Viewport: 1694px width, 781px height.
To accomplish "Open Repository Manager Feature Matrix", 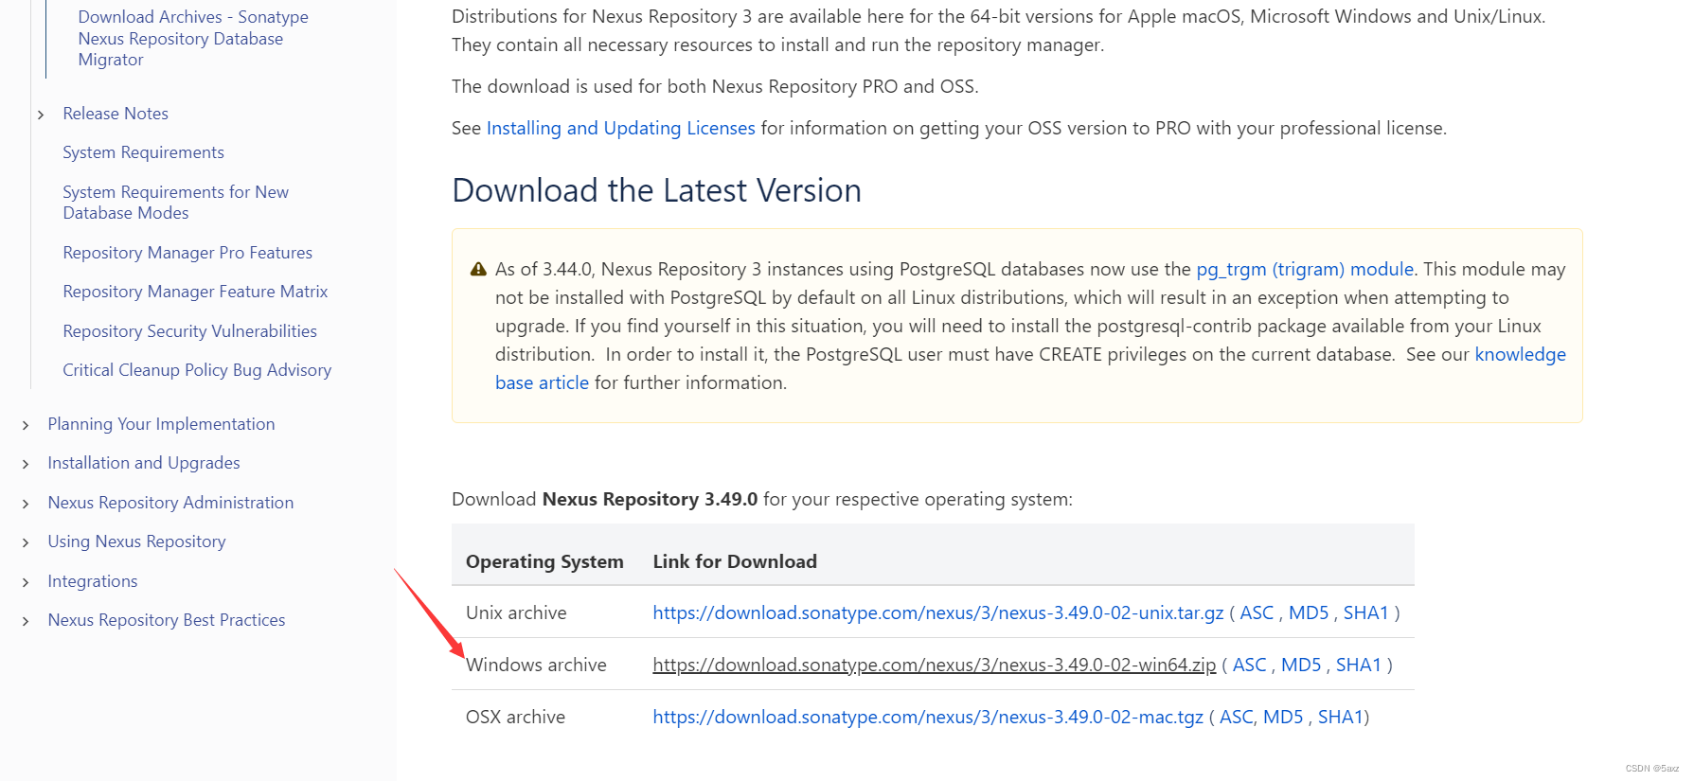I will pos(195,292).
